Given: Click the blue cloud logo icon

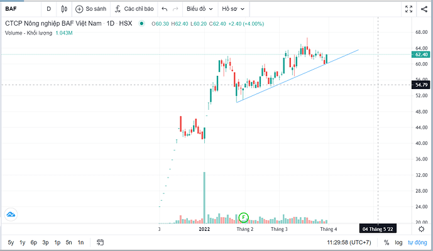Looking at the screenshot, I should (x=11, y=215).
